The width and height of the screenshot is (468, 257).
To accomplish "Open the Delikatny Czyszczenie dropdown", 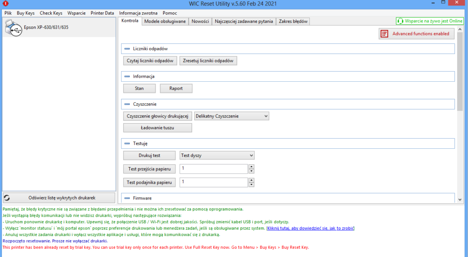I will point(232,116).
